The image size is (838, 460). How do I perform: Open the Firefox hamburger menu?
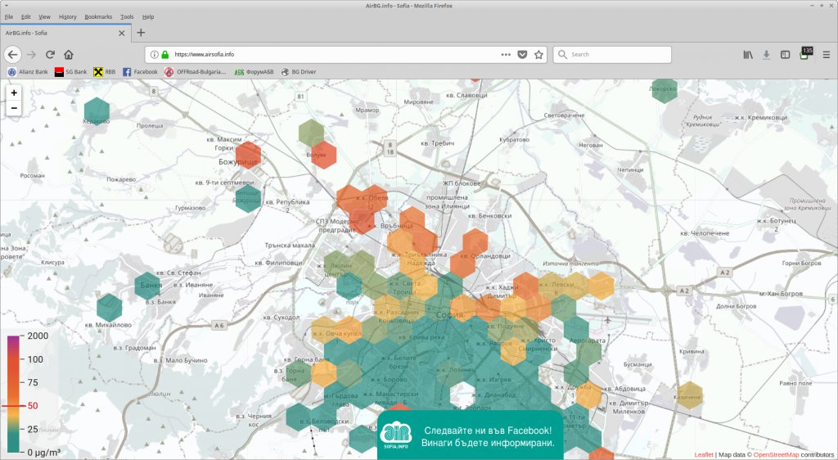point(826,55)
